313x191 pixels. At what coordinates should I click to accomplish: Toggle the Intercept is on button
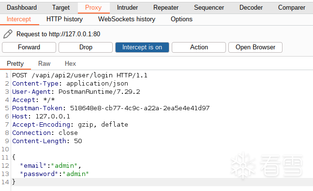142,47
